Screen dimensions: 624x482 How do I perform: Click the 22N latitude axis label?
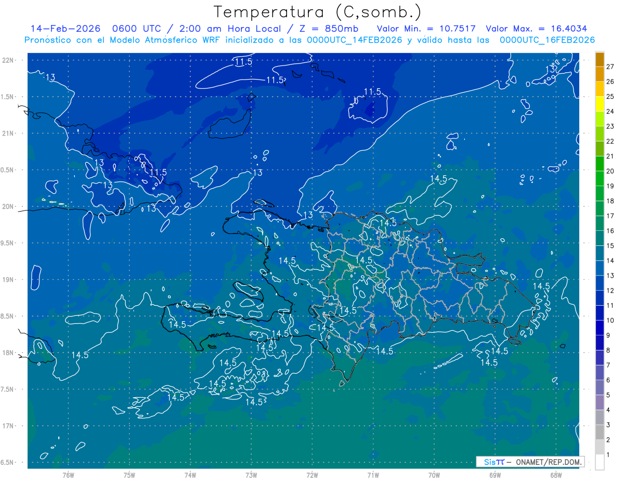(x=9, y=60)
